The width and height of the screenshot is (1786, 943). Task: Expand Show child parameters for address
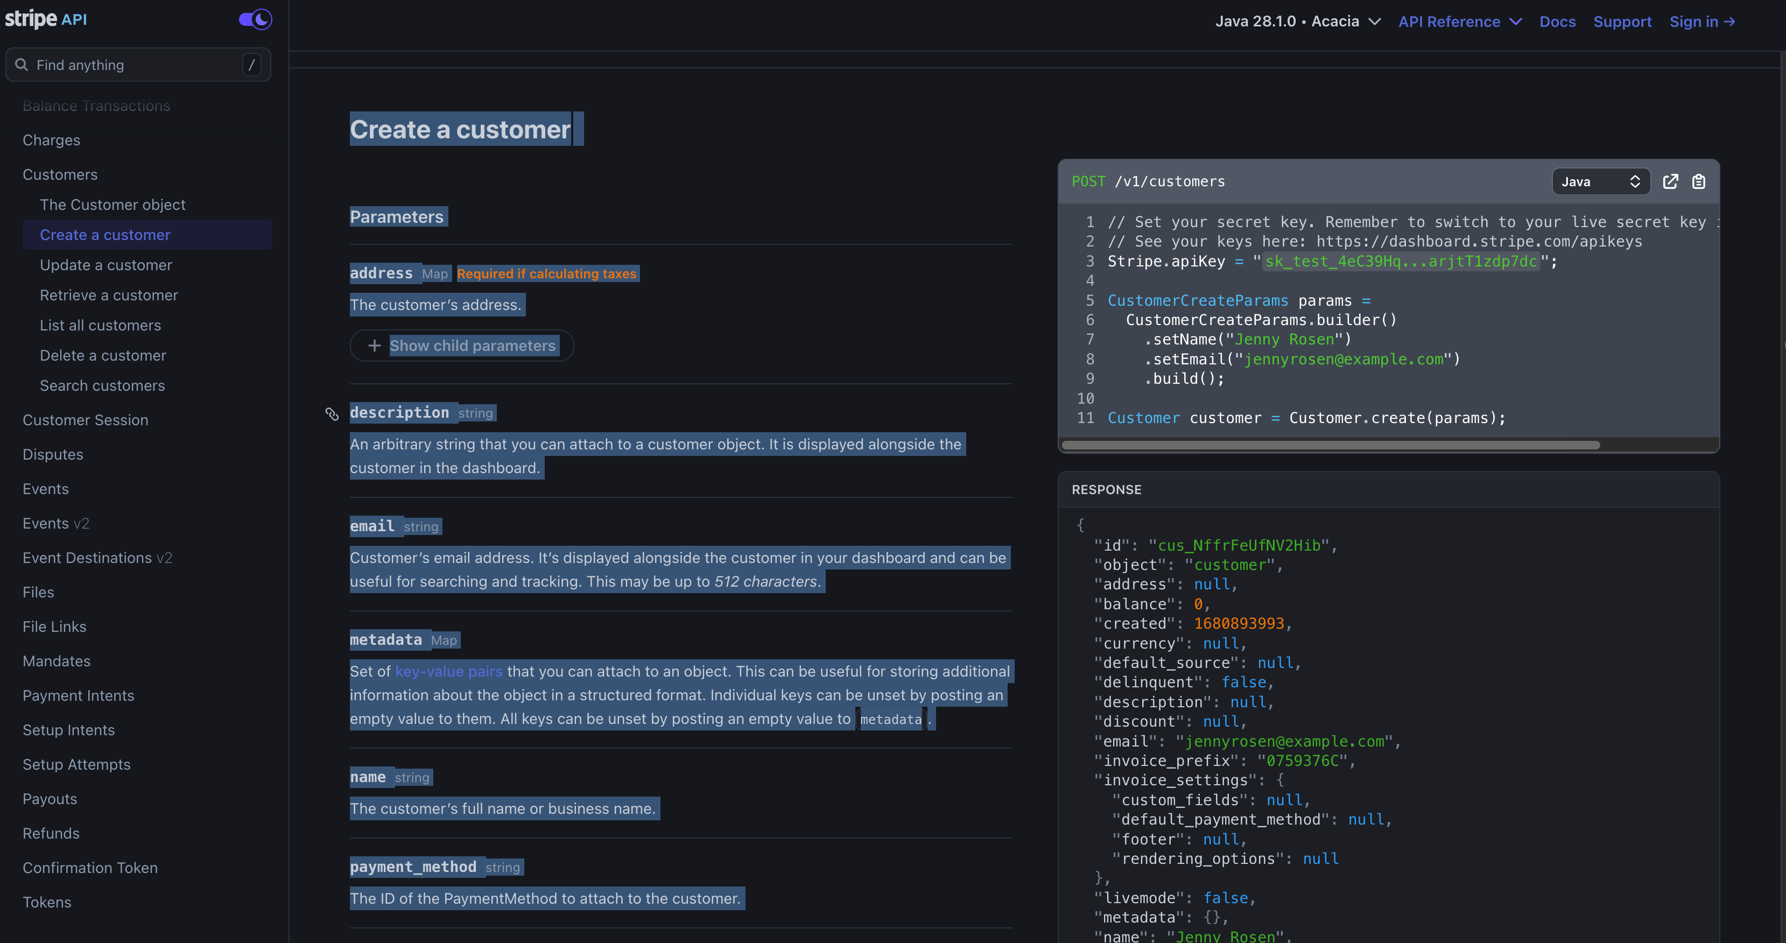coord(462,346)
